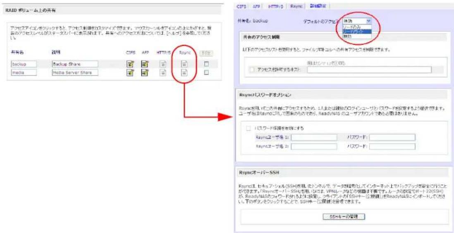The image size is (454, 233).
Task: Open CIFS access settings for backup share
Action: tap(129, 64)
